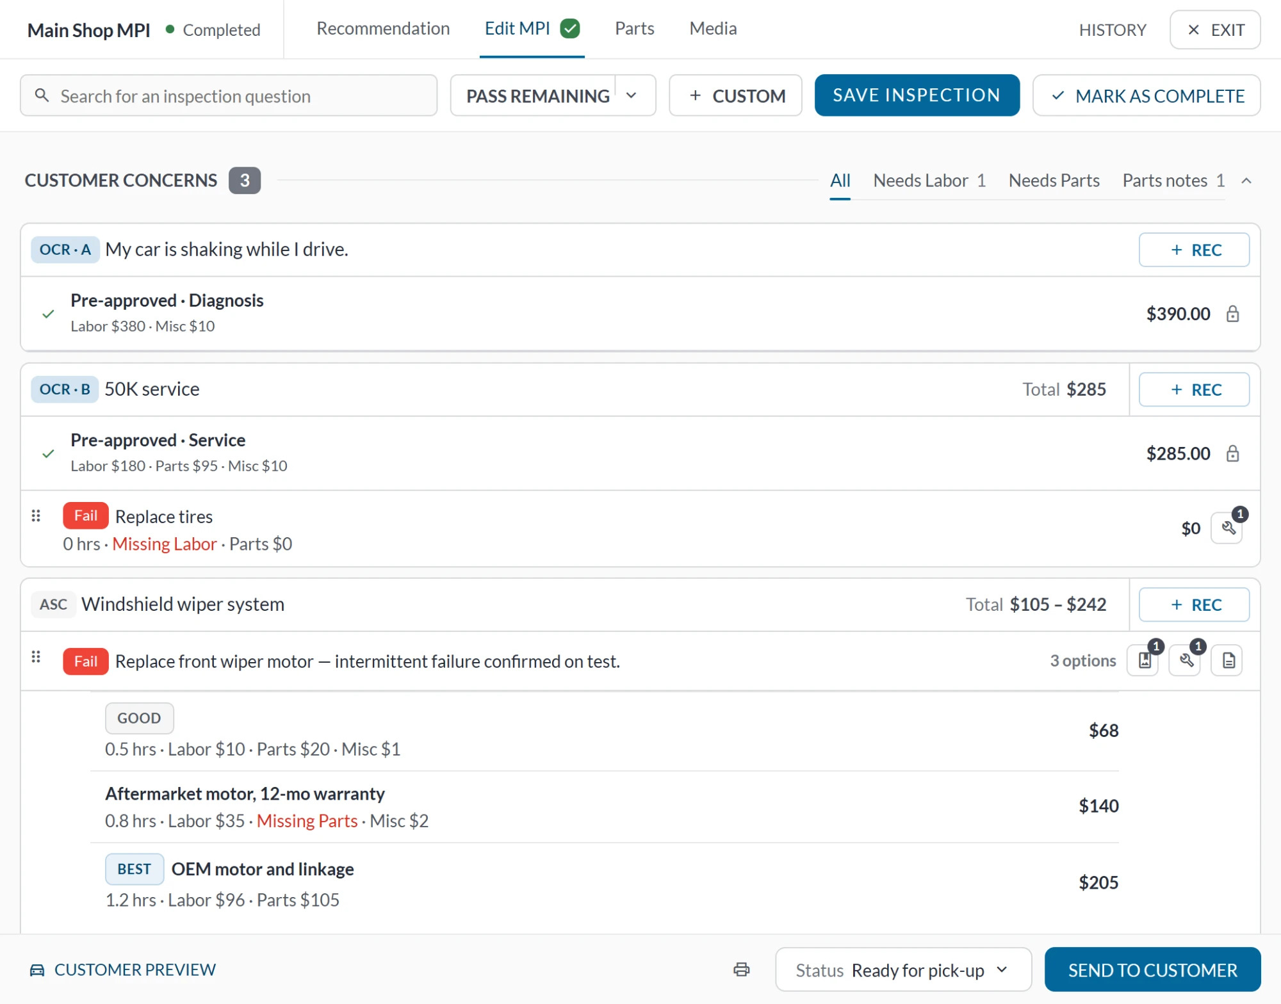Focus the inspection question search field
Viewport: 1281px width, 1004px height.
[229, 95]
